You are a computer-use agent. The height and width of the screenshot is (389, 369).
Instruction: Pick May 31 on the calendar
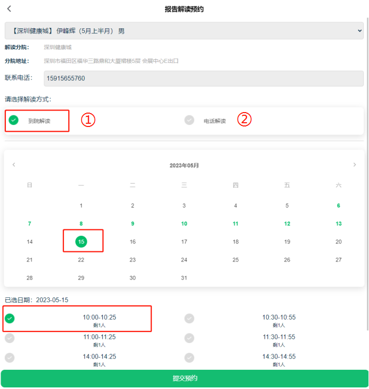184,278
